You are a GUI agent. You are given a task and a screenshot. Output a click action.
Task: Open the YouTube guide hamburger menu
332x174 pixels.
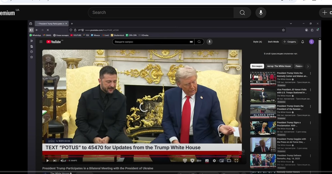click(x=41, y=42)
